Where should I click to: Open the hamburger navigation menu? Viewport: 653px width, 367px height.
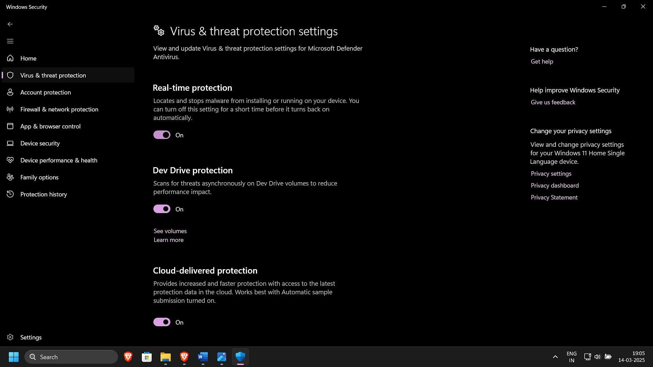10,41
